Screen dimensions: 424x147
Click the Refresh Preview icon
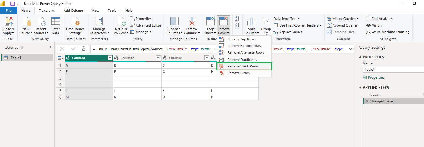[122, 21]
